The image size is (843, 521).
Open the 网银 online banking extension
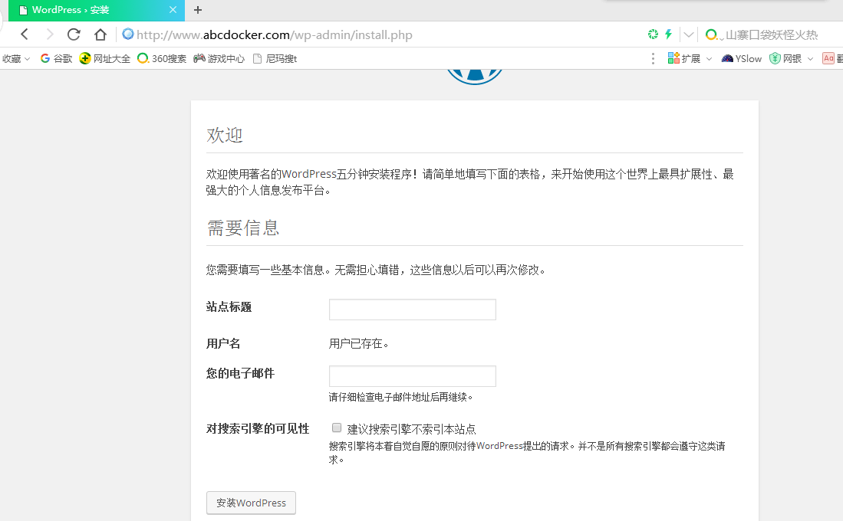[785, 58]
